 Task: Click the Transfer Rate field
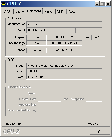tap(50, 99)
